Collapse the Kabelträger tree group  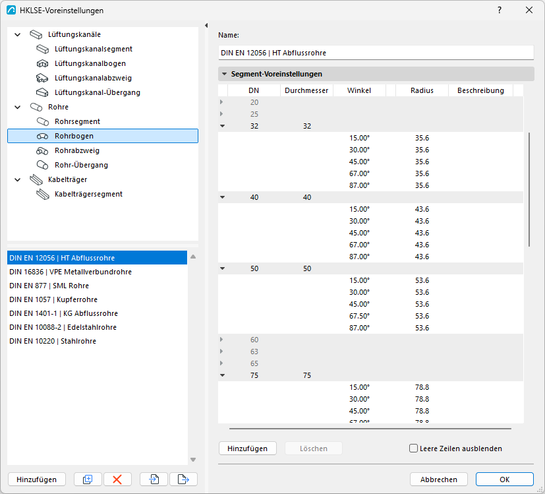[x=17, y=180]
